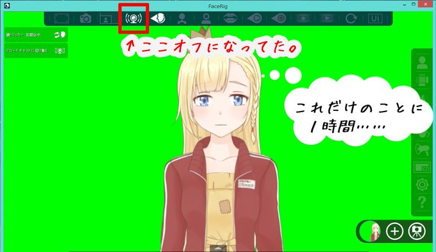Select the blonde avatar thumbnail at bottom right
This screenshot has height=252, width=436.
370,231
